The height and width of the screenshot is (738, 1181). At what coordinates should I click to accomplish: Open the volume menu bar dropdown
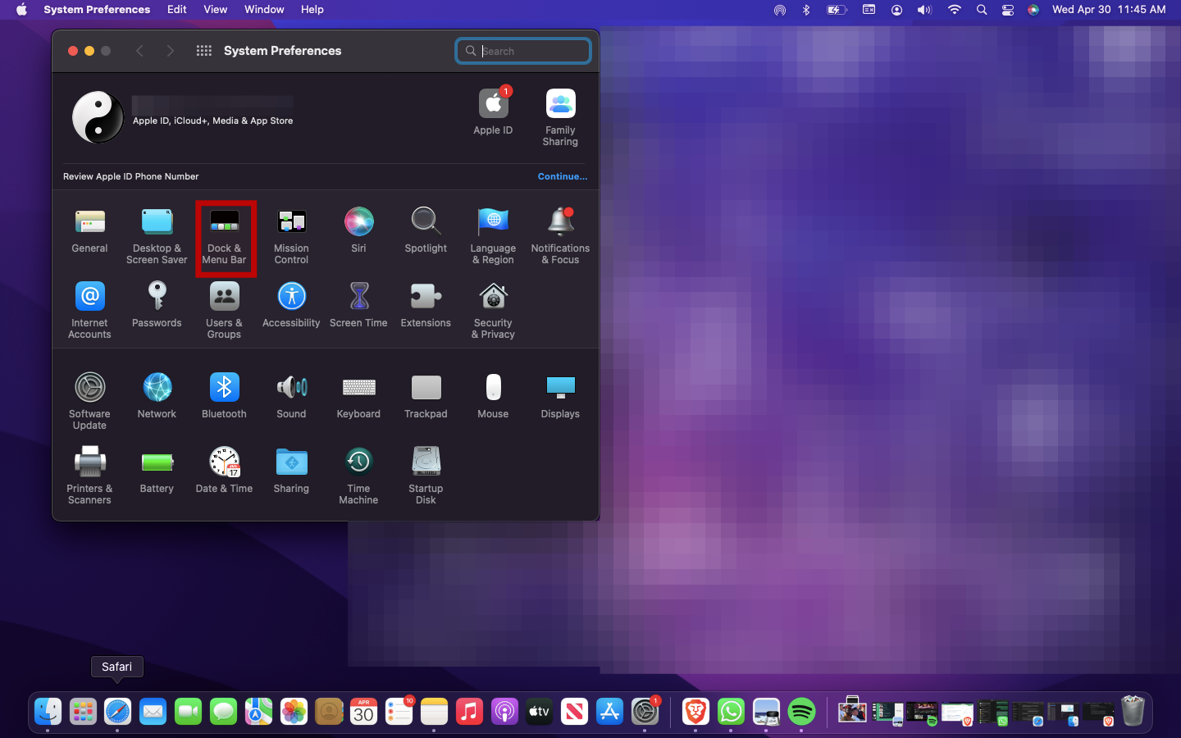pos(924,10)
